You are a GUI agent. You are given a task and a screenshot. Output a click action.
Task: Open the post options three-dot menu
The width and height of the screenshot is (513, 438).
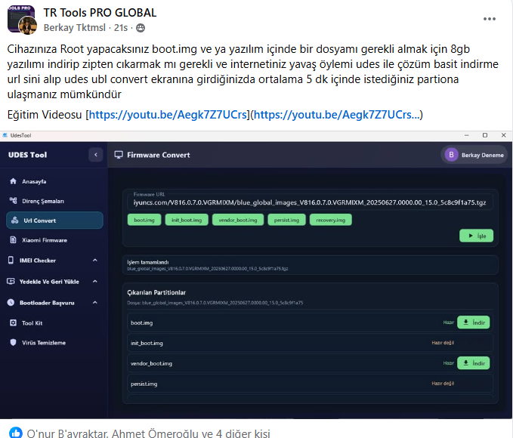pos(490,19)
